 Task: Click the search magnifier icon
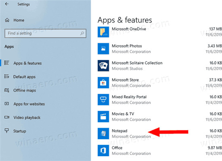click(x=82, y=33)
